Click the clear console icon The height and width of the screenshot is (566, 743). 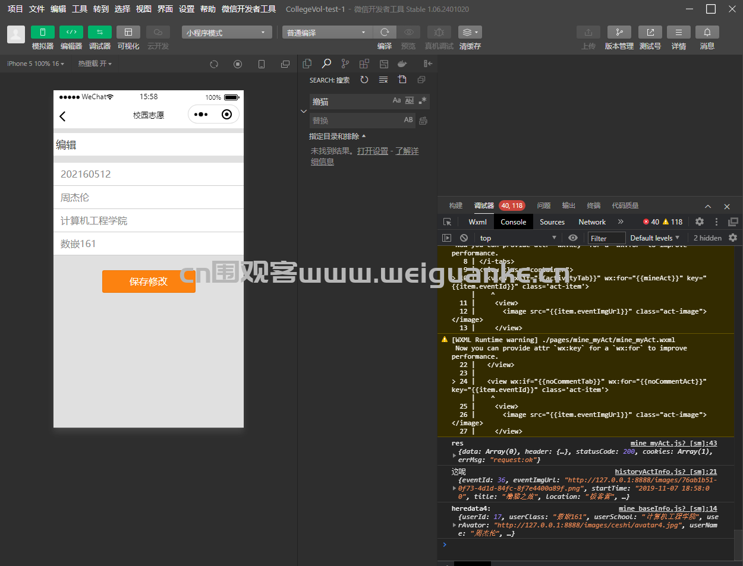click(464, 238)
